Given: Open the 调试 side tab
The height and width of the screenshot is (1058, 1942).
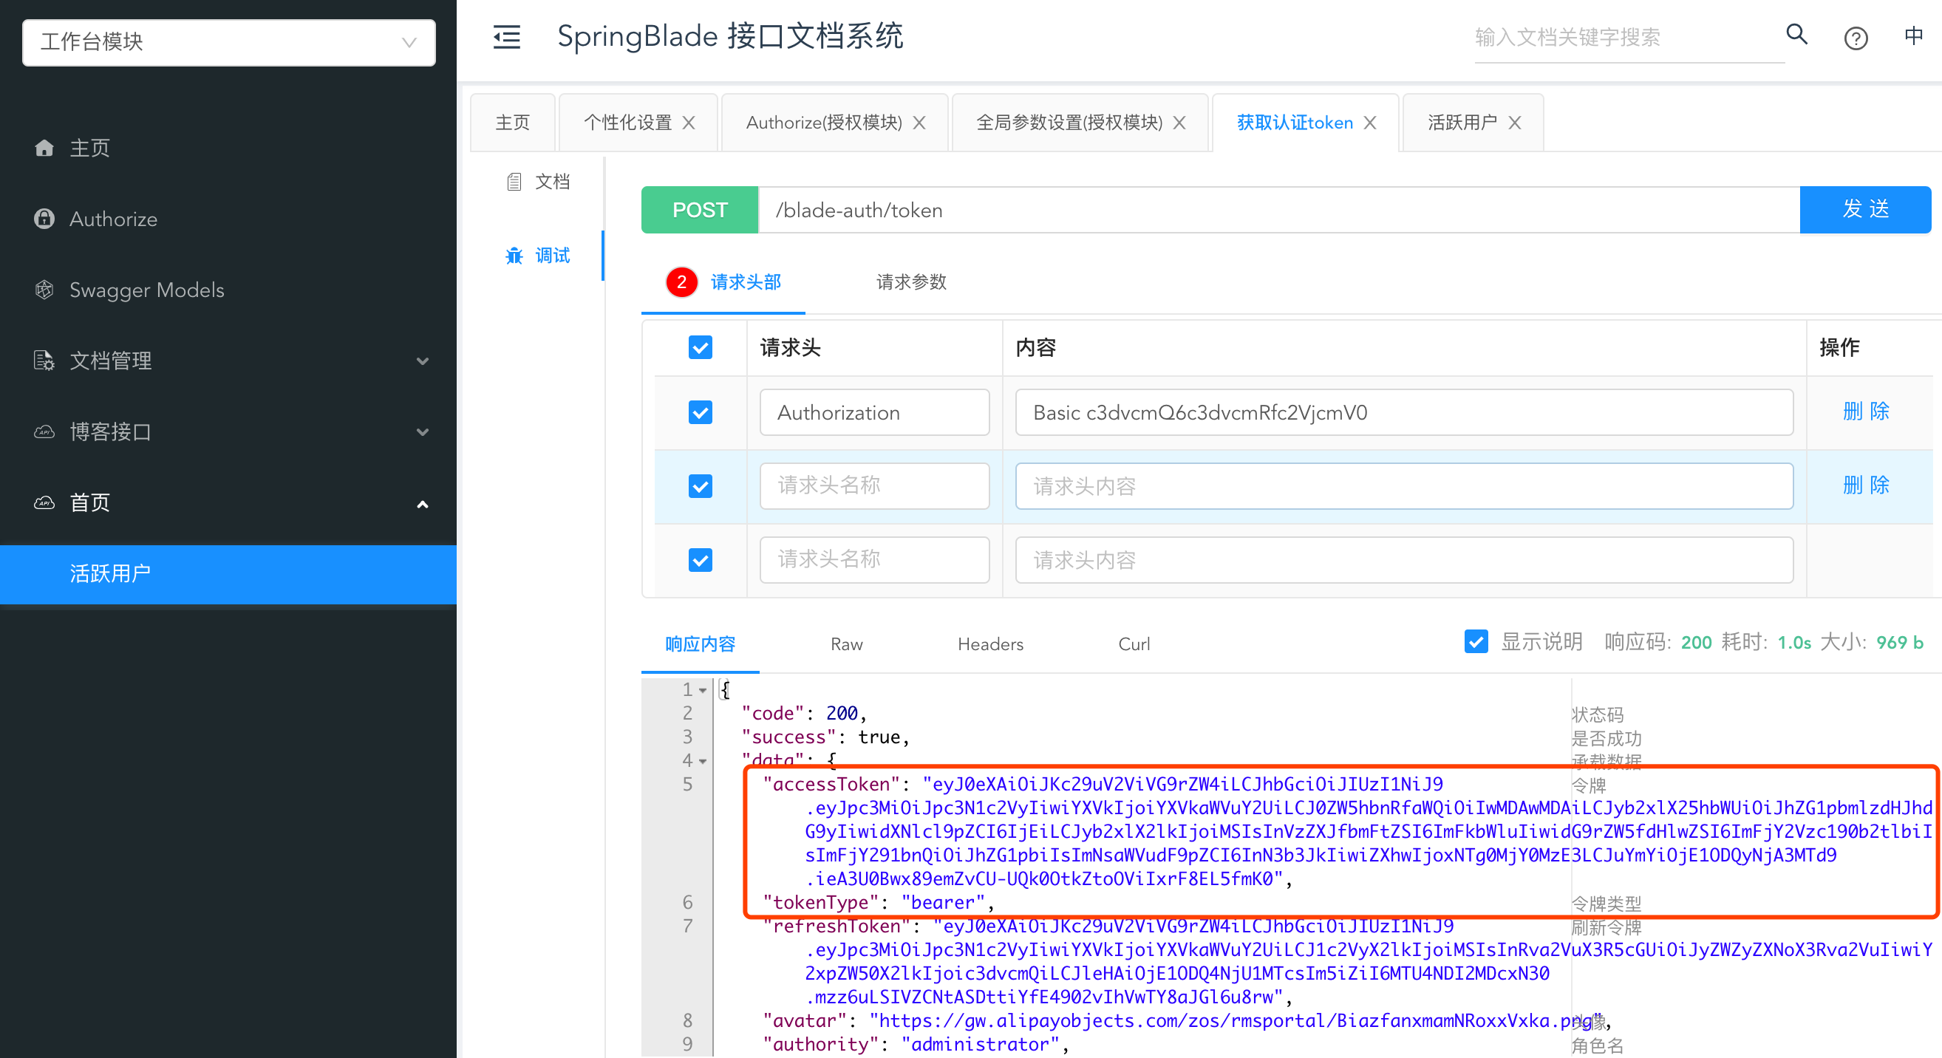Looking at the screenshot, I should pyautogui.click(x=538, y=256).
